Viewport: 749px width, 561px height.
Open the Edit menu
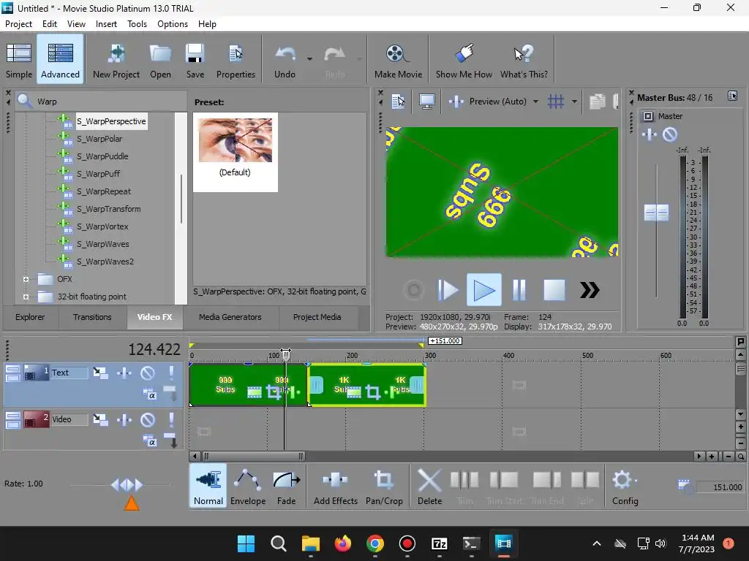tap(50, 24)
